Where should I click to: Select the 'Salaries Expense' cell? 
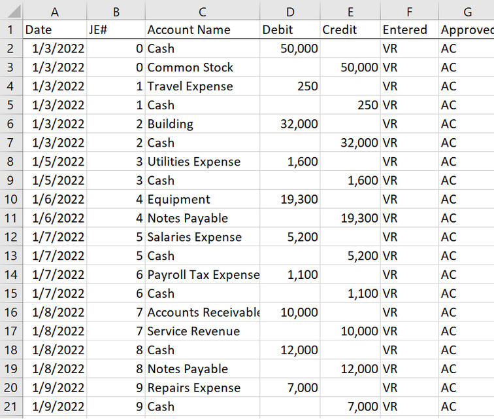pyautogui.click(x=203, y=237)
